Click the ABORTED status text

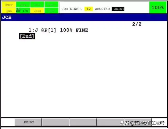[x=102, y=9]
